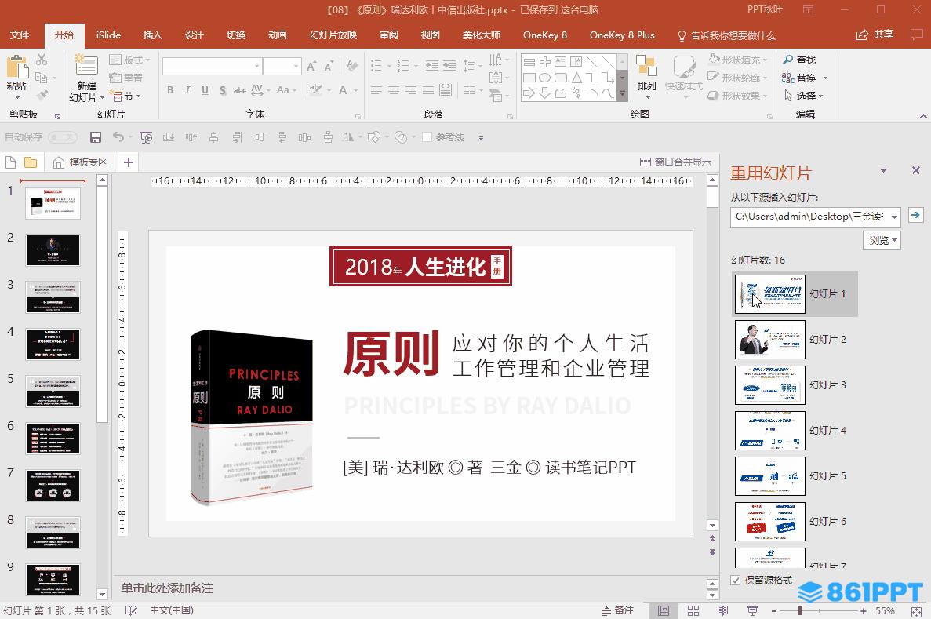Open the 模板专区 template zone tab
931x619 pixels.
pos(80,162)
